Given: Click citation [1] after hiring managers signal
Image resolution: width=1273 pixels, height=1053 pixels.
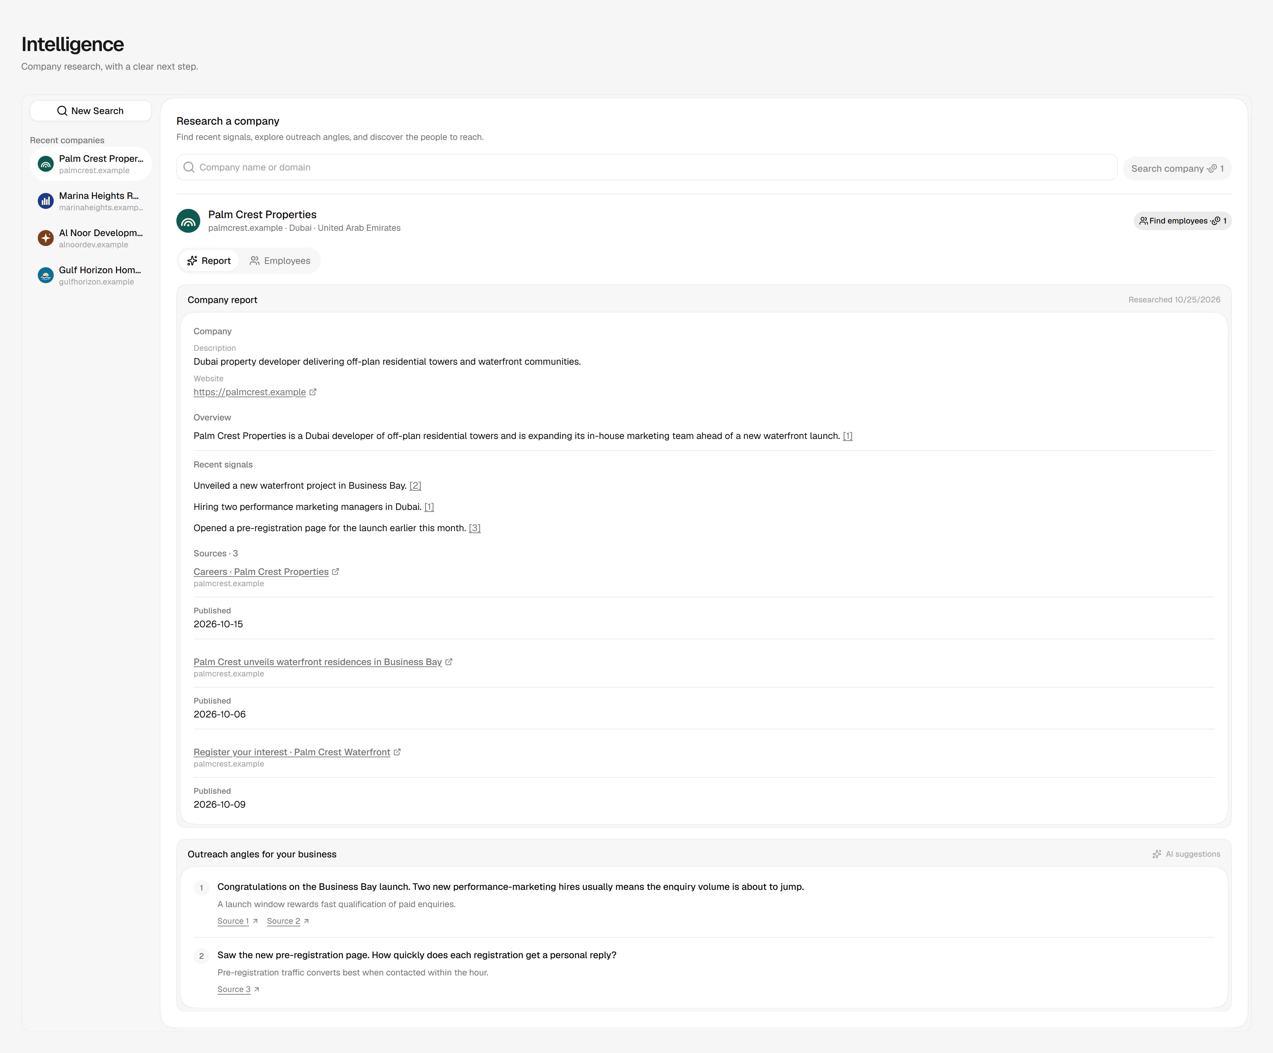Looking at the screenshot, I should (x=429, y=507).
